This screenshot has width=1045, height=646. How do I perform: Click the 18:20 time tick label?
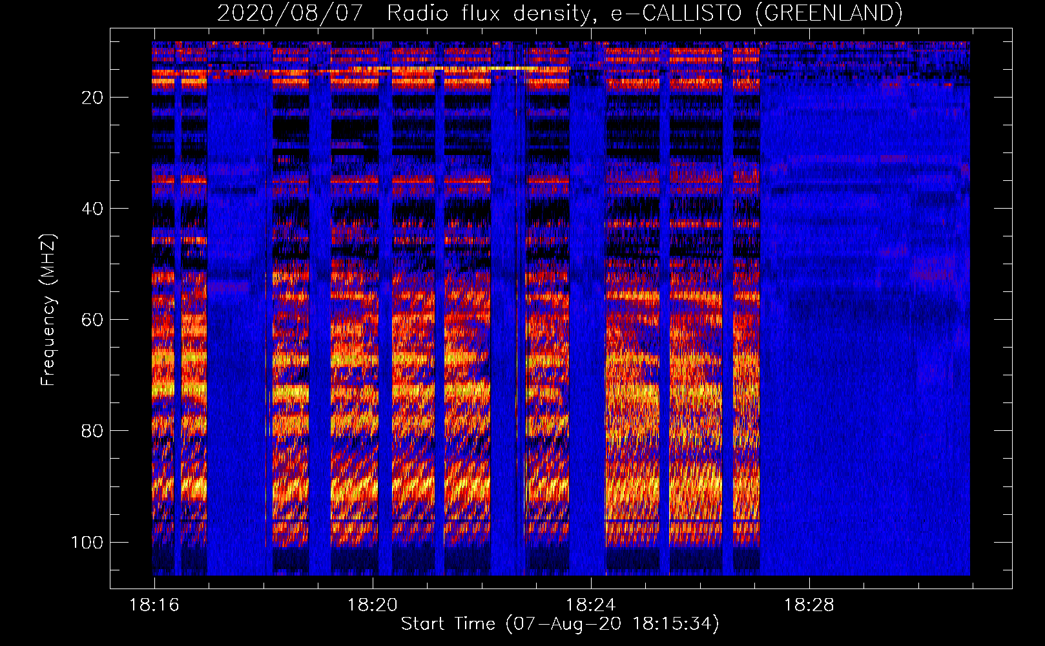[x=372, y=605]
